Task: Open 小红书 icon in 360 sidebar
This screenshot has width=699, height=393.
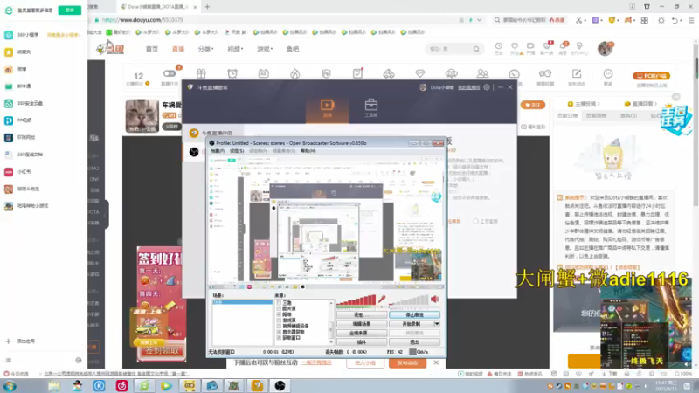Action: click(x=9, y=171)
